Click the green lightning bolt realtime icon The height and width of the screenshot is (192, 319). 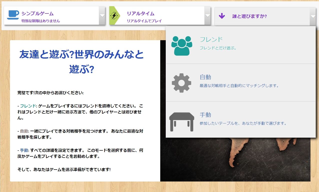(114, 16)
